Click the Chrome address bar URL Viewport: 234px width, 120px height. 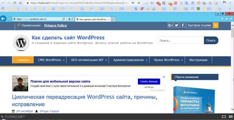tap(79, 3)
